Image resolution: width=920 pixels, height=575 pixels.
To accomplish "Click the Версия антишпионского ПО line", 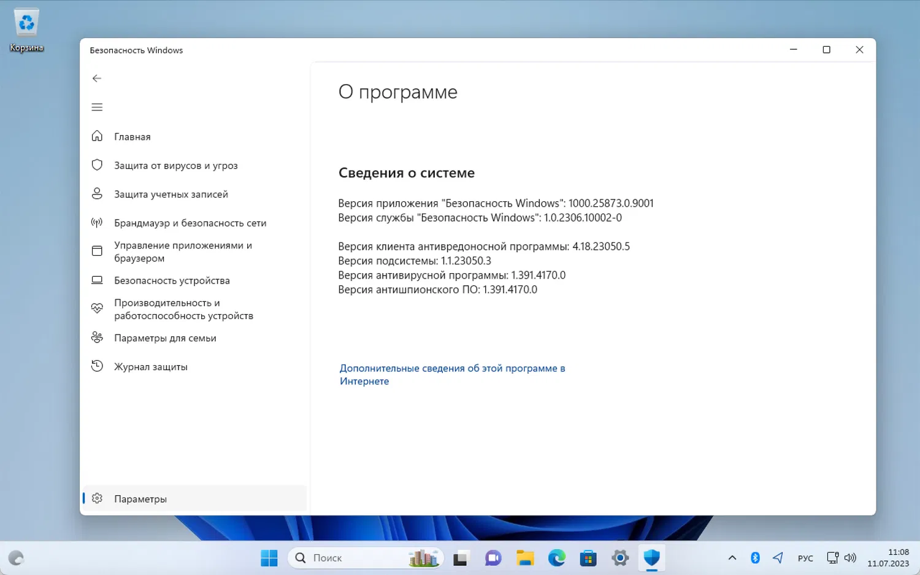I will [437, 290].
